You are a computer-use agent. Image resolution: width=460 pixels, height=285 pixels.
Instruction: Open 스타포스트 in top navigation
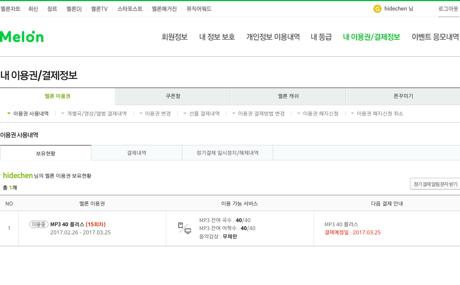point(130,9)
